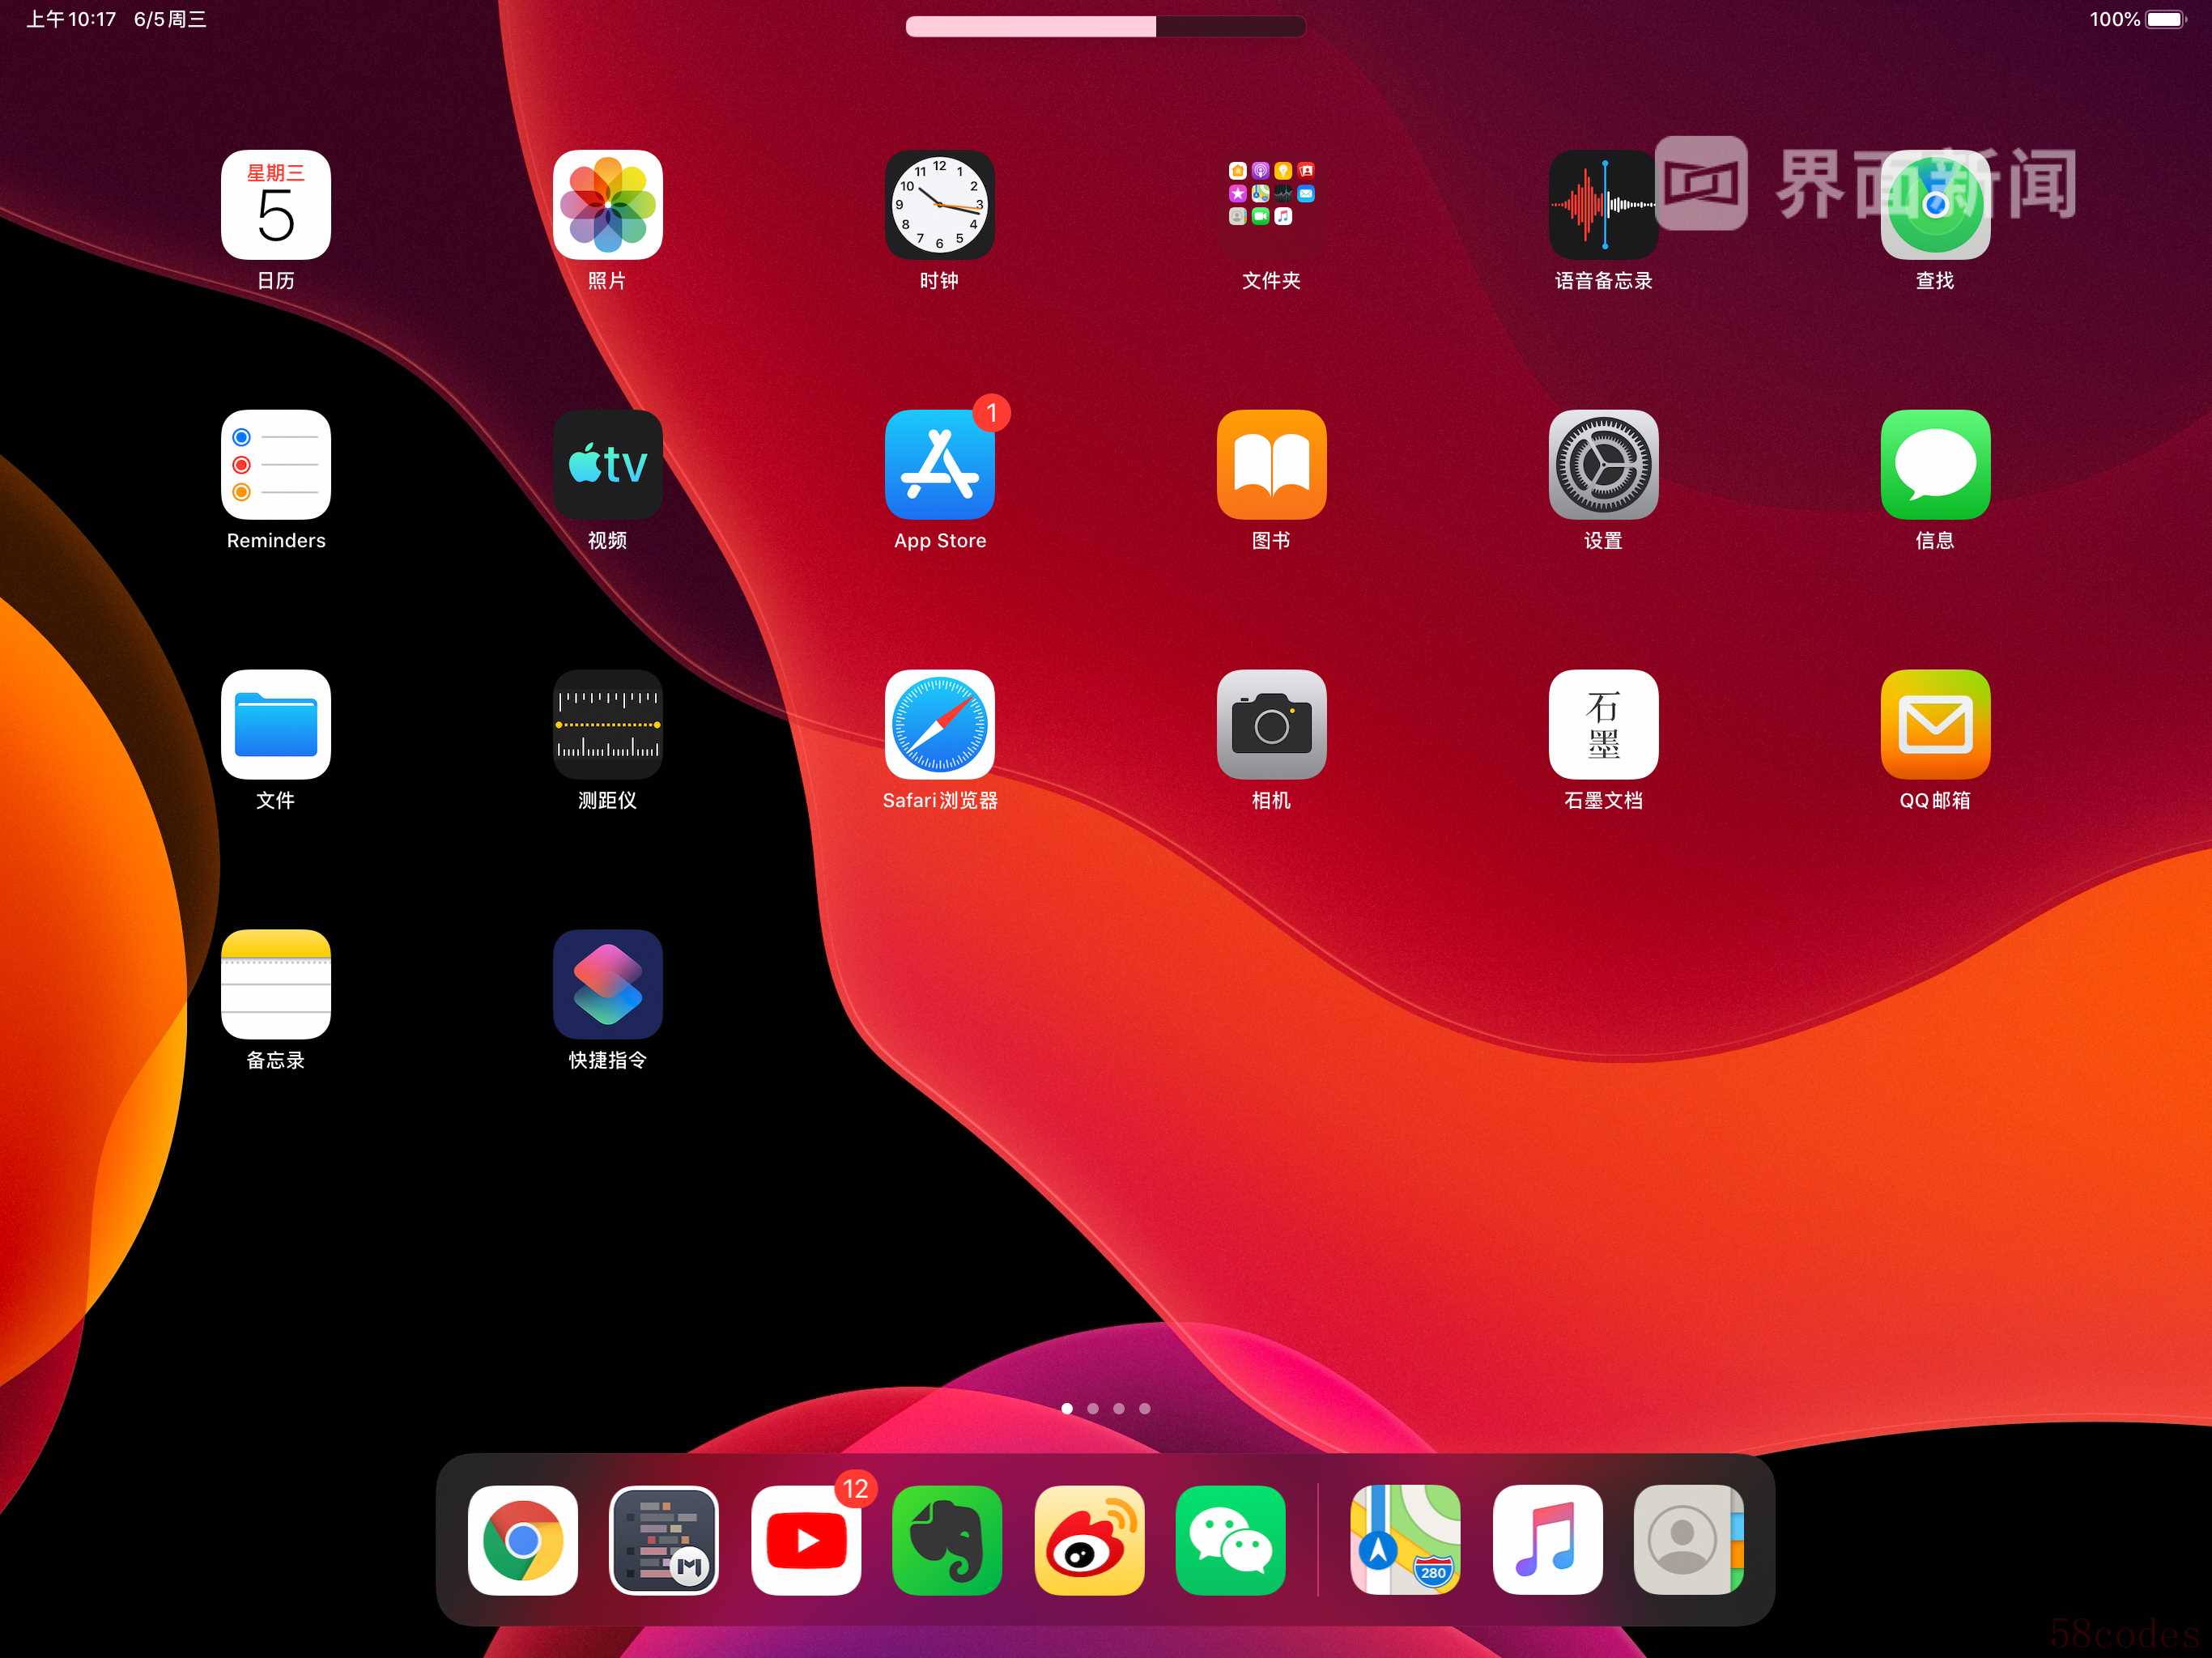Launch 石墨文档 app
This screenshot has height=1658, width=2212.
[1604, 725]
